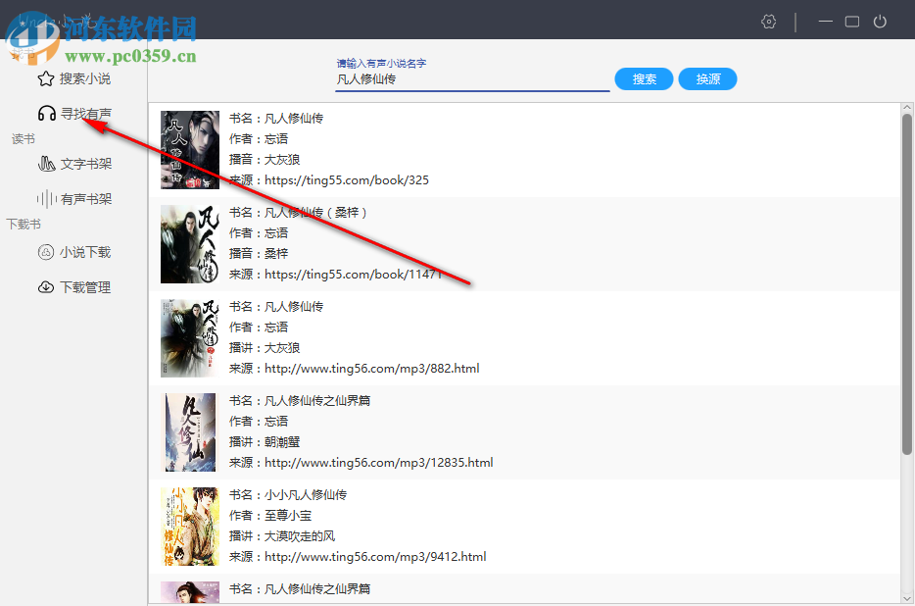Open the 下载管理 manager icon
Screen dimensions: 915x606
coord(46,286)
